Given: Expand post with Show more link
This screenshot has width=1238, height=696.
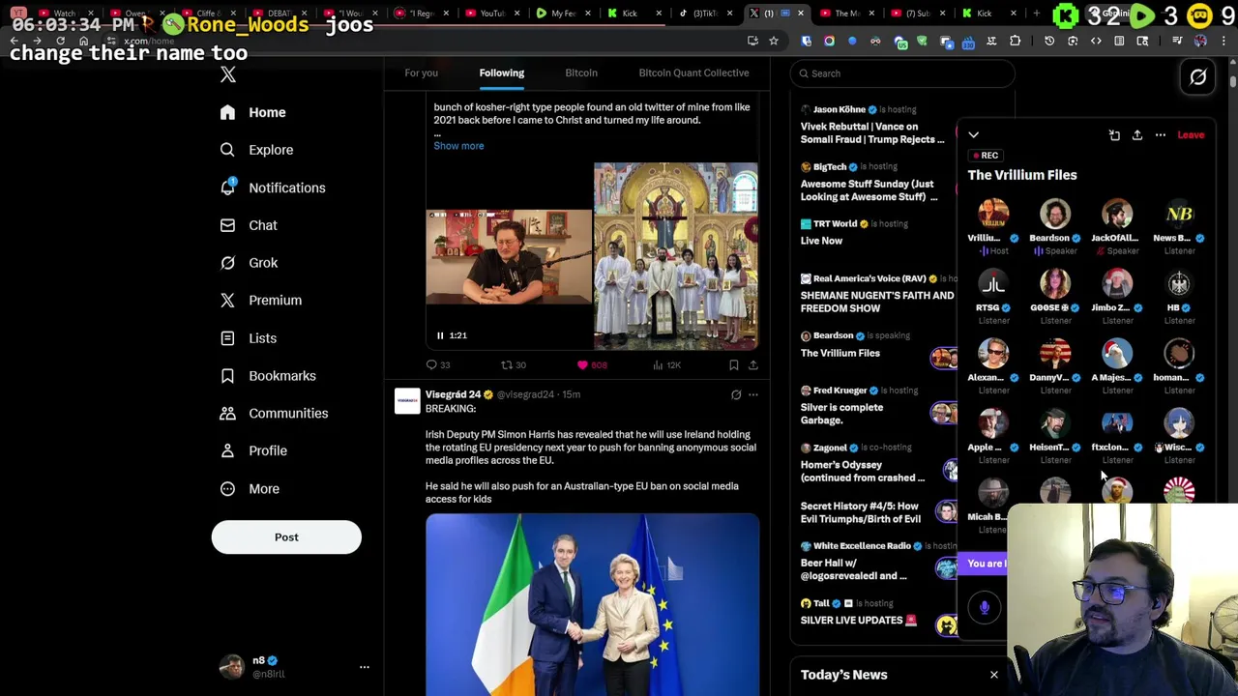Looking at the screenshot, I should [x=458, y=146].
